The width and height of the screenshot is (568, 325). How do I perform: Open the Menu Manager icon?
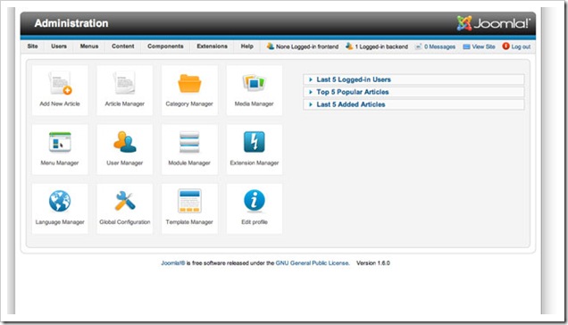point(60,142)
